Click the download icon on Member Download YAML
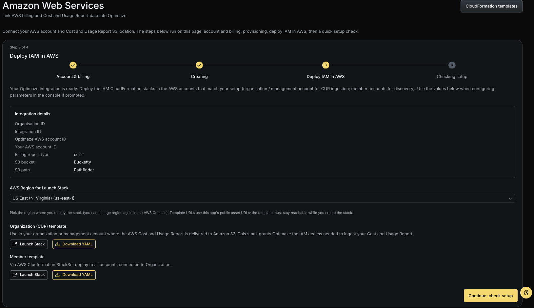The image size is (534, 308). [57, 275]
